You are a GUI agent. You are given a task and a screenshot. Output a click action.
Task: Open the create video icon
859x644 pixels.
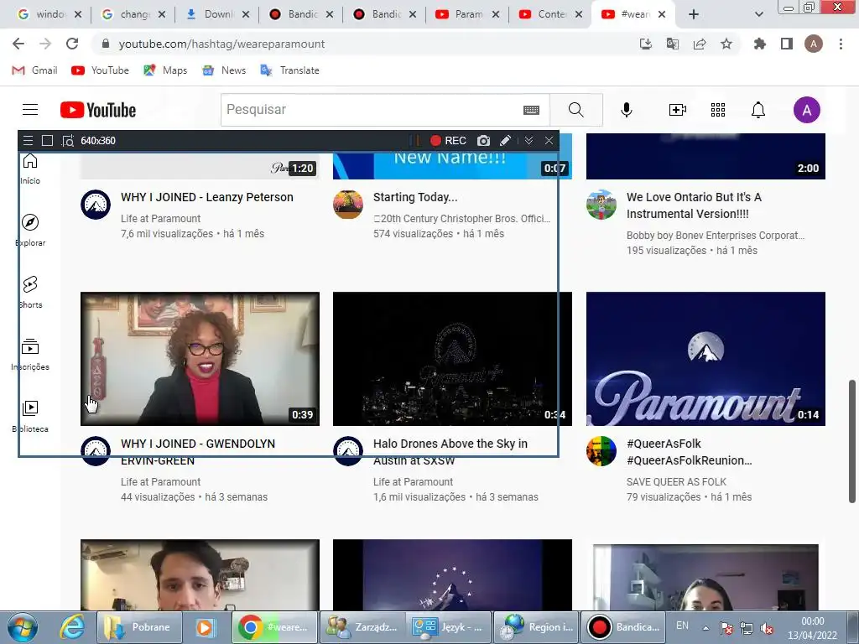[x=677, y=110]
